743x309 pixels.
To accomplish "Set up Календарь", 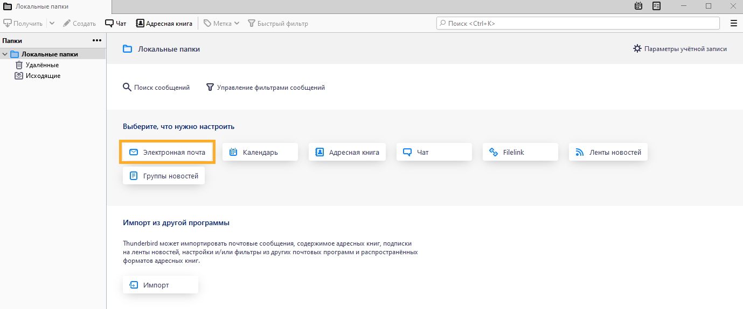I will tap(260, 152).
